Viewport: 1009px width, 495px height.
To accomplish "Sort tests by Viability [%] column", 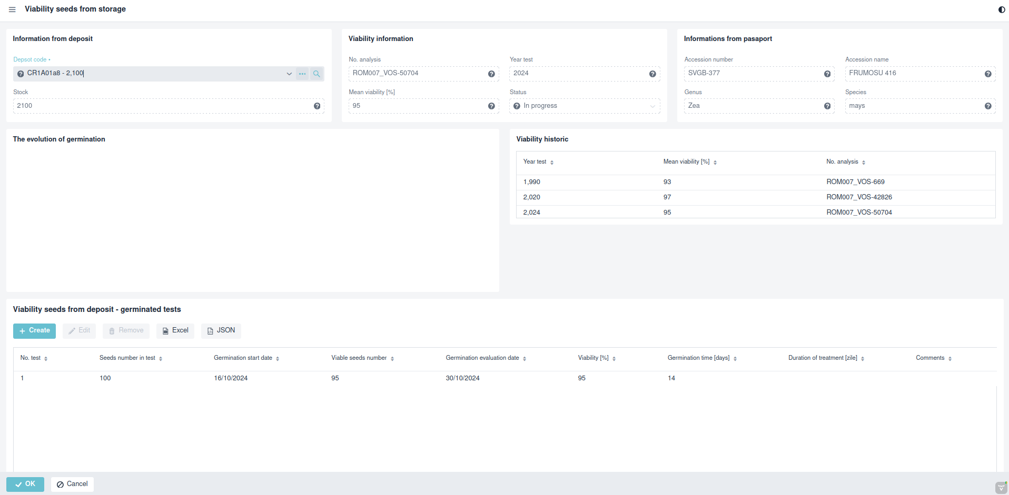I will pyautogui.click(x=614, y=359).
